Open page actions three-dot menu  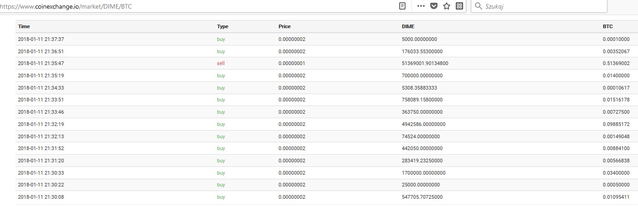[x=421, y=6]
